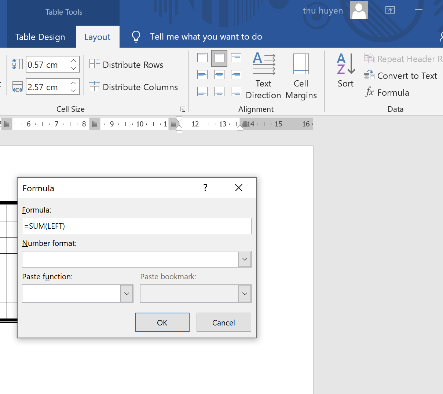This screenshot has width=443, height=394.
Task: Click the column width input box
Action: click(47, 87)
